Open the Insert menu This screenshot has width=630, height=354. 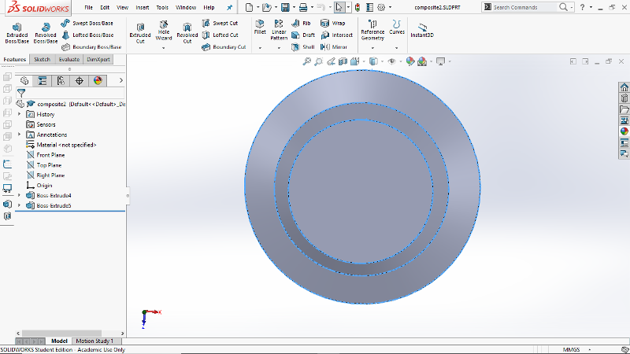[x=143, y=7]
